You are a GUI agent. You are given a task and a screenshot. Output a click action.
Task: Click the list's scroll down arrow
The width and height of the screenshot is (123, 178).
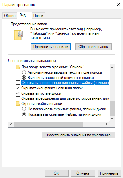coord(112,119)
